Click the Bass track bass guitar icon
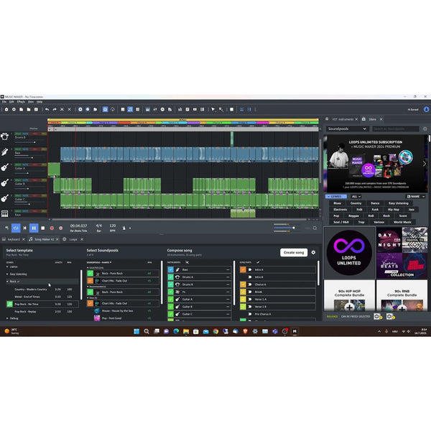Screen dimensions: 431x431 point(5,152)
